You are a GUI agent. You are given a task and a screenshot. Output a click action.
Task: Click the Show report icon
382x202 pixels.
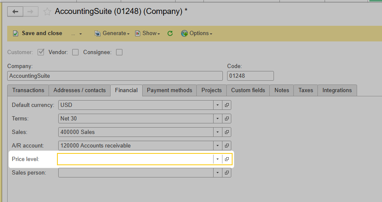click(x=138, y=33)
